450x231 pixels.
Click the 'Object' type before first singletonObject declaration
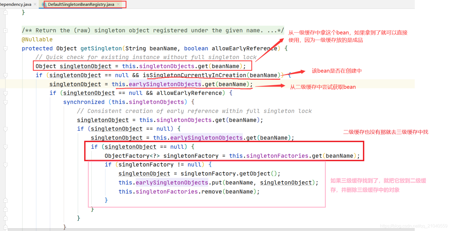click(46, 66)
